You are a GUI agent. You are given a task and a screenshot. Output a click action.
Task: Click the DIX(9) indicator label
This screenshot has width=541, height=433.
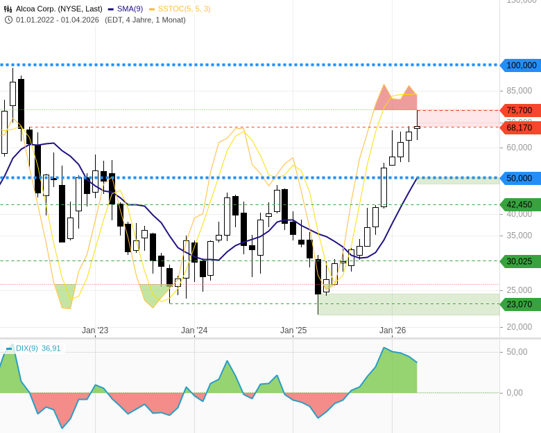click(27, 348)
